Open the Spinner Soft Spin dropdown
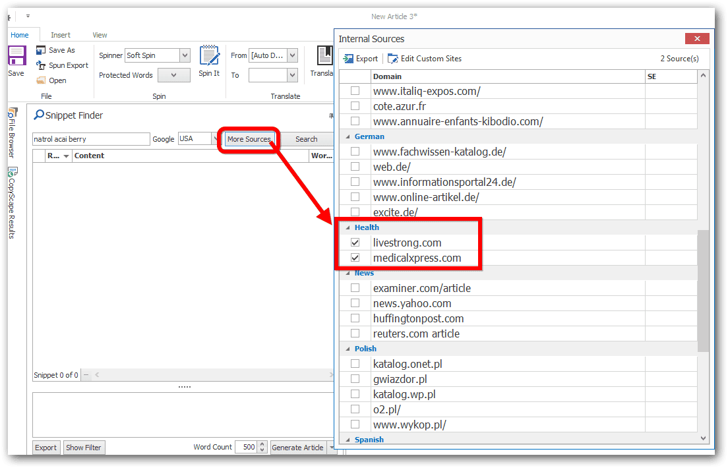728x468 pixels. 185,55
